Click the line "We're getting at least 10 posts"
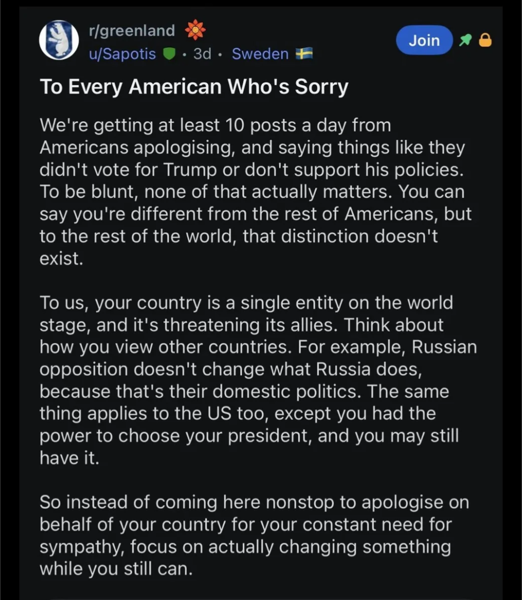The height and width of the screenshot is (600, 522). 215,125
